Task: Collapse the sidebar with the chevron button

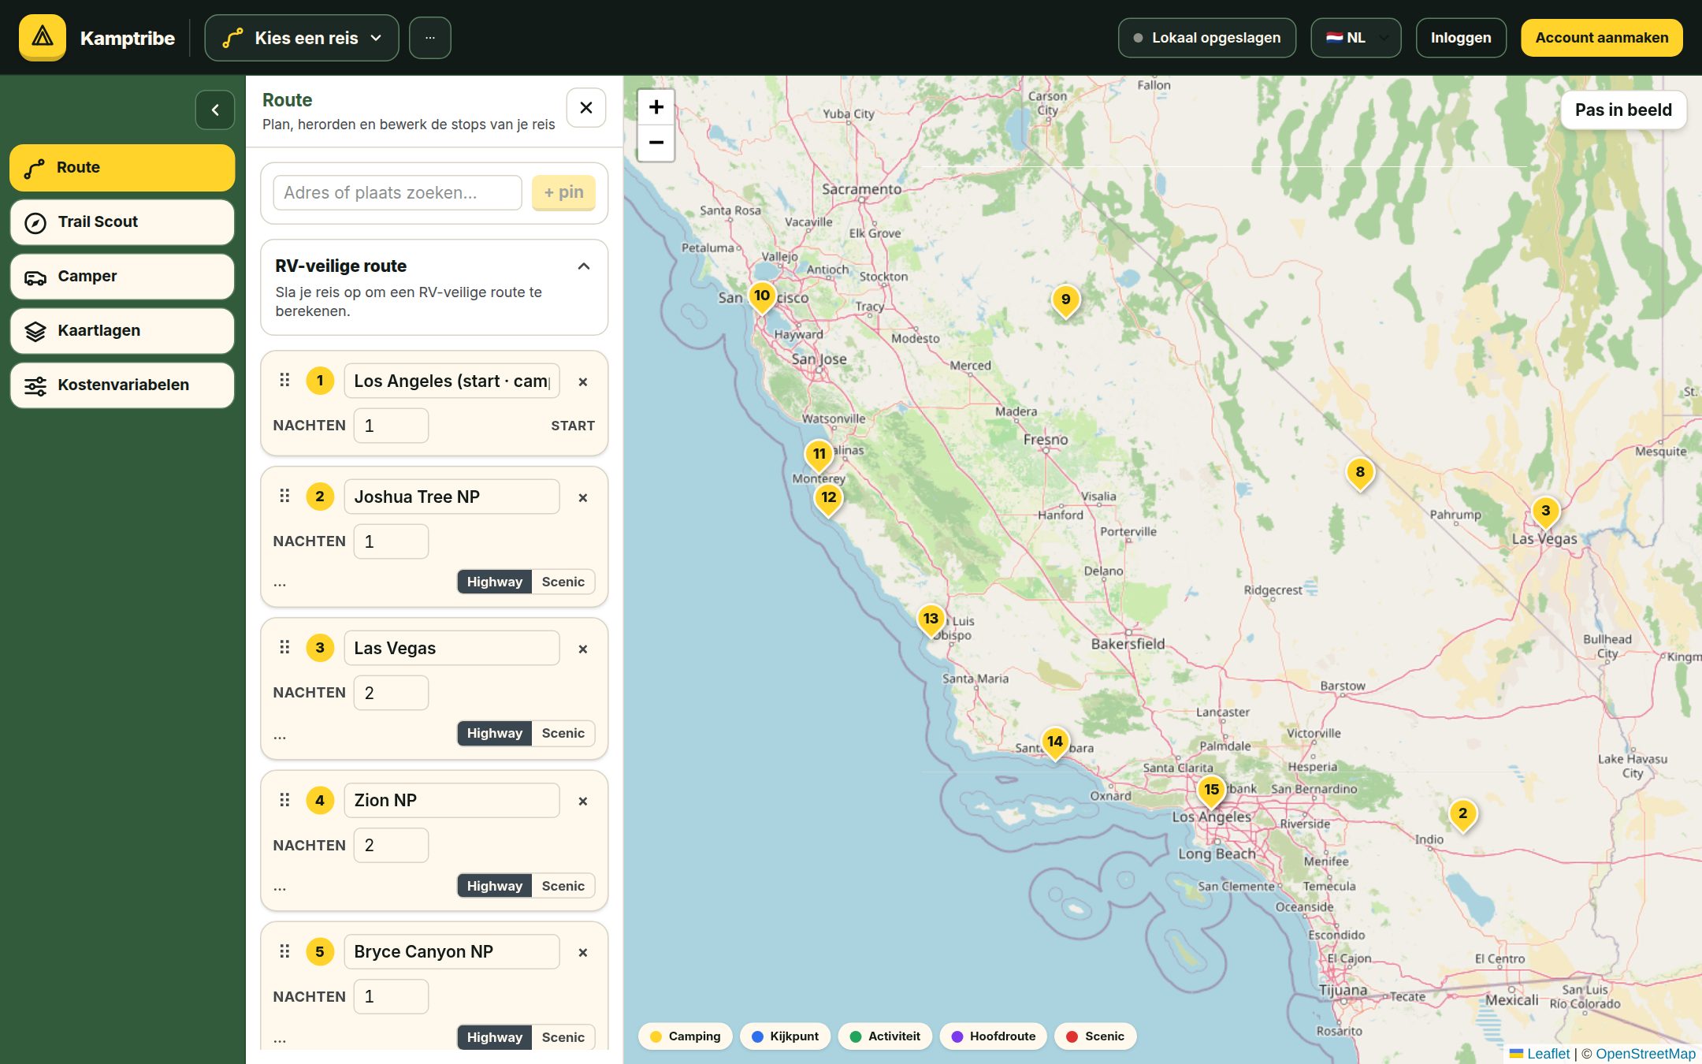Action: point(215,110)
